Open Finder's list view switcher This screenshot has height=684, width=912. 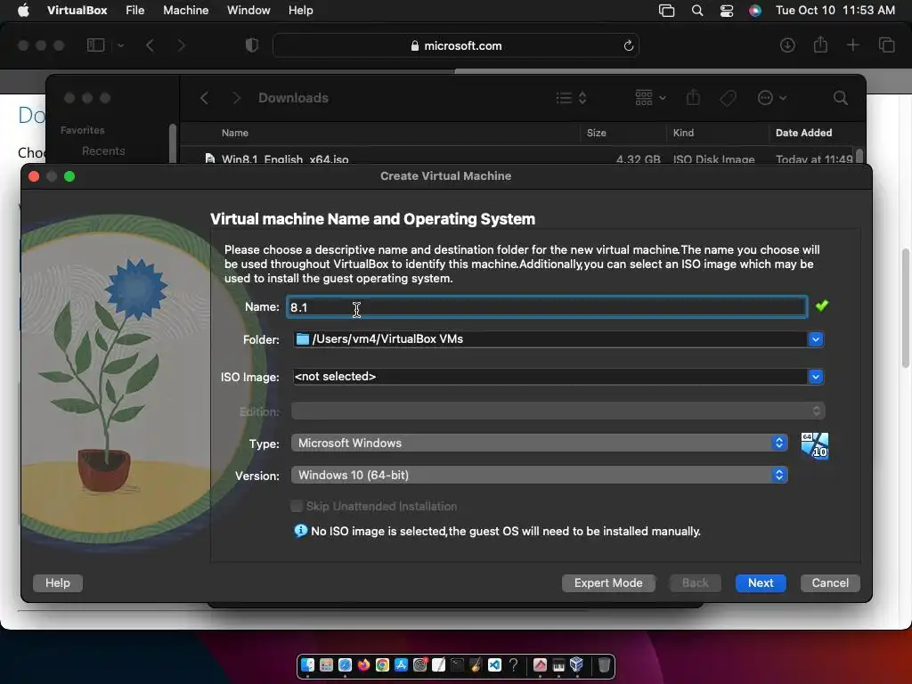click(571, 98)
